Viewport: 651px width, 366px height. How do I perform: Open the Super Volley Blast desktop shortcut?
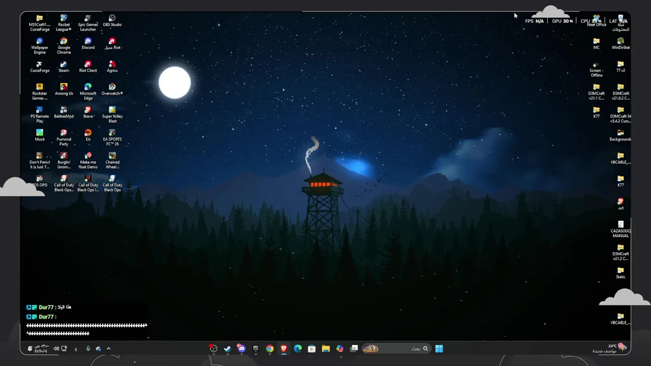pos(112,114)
